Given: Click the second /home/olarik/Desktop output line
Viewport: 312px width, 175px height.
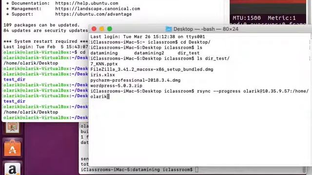Looking at the screenshot, I should [x=31, y=112].
